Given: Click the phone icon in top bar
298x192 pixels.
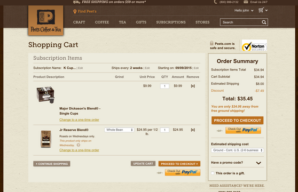Looking at the screenshot, I should [215, 2].
